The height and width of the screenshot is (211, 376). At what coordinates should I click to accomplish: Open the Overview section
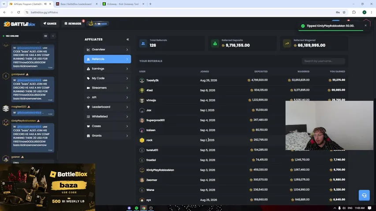[108, 50]
